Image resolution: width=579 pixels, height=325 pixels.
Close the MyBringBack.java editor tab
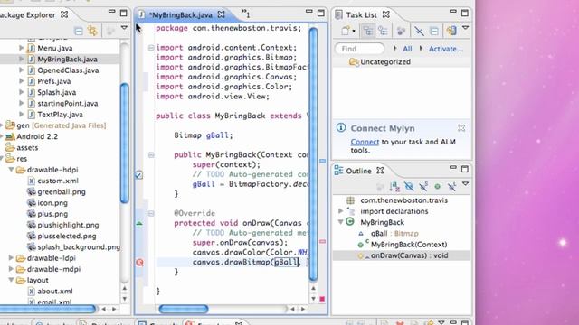tap(221, 14)
